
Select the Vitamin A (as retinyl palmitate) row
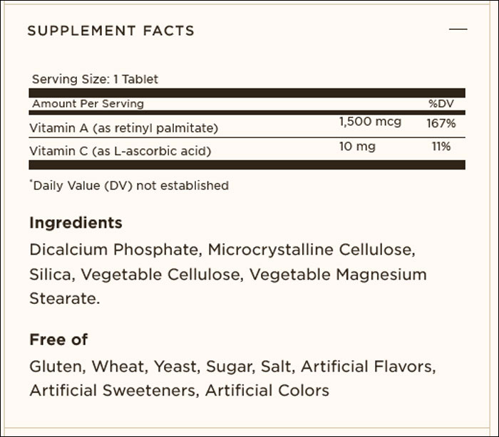coord(247,126)
